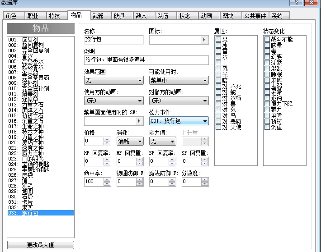321x252 pixels.
Task: Increase price with the up spinner arrow
Action: pyautogui.click(x=107, y=139)
